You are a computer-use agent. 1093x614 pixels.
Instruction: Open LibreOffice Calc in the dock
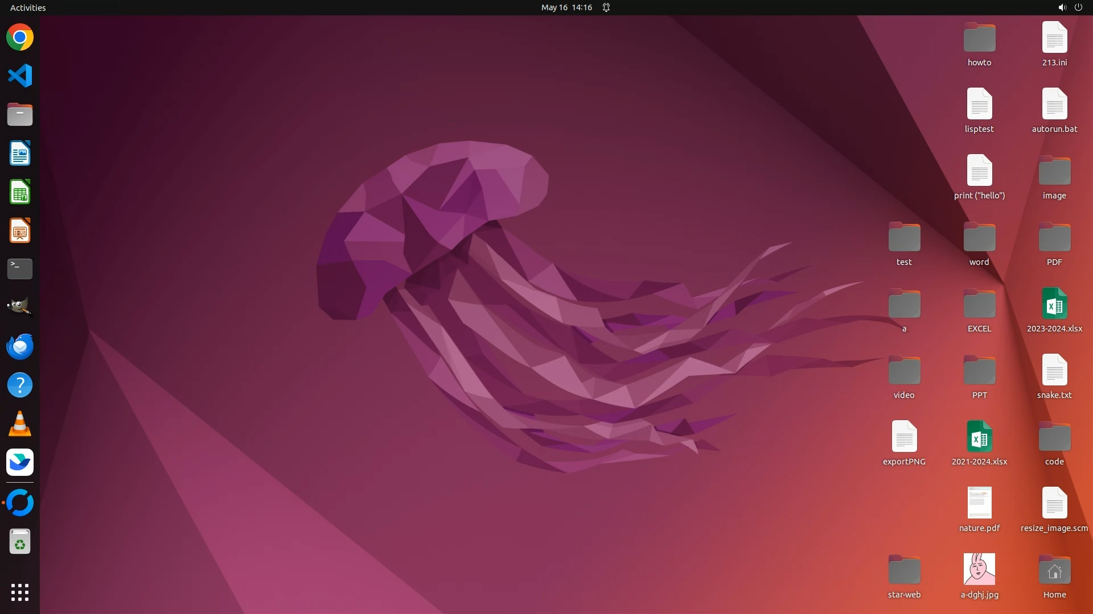click(20, 192)
